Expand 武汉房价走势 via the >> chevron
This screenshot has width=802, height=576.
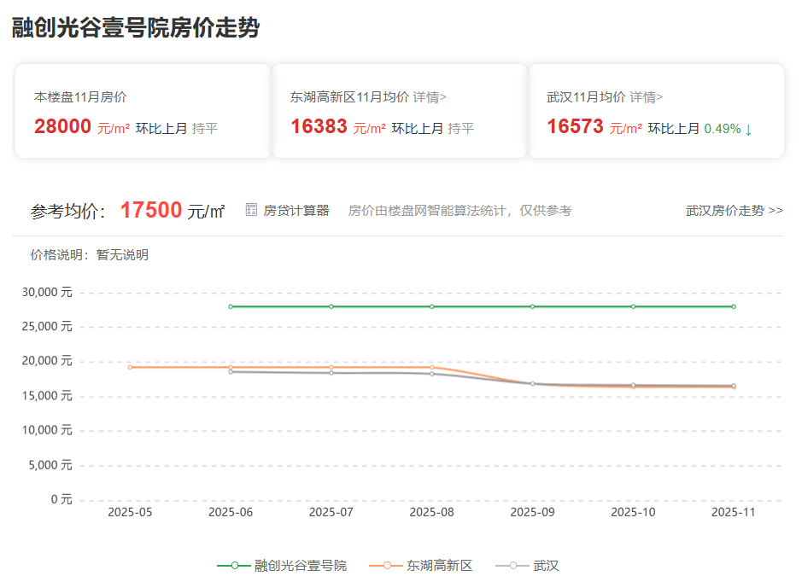tap(776, 210)
